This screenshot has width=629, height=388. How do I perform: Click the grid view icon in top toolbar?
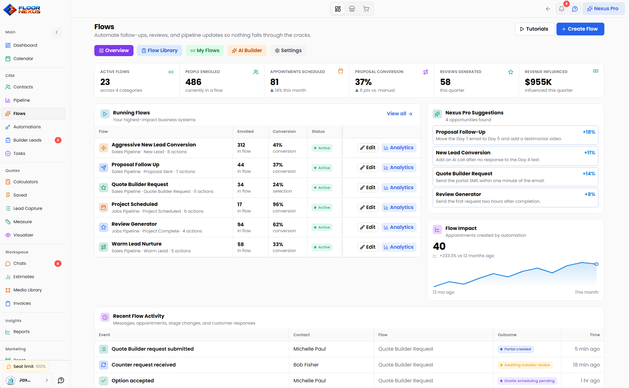338,9
